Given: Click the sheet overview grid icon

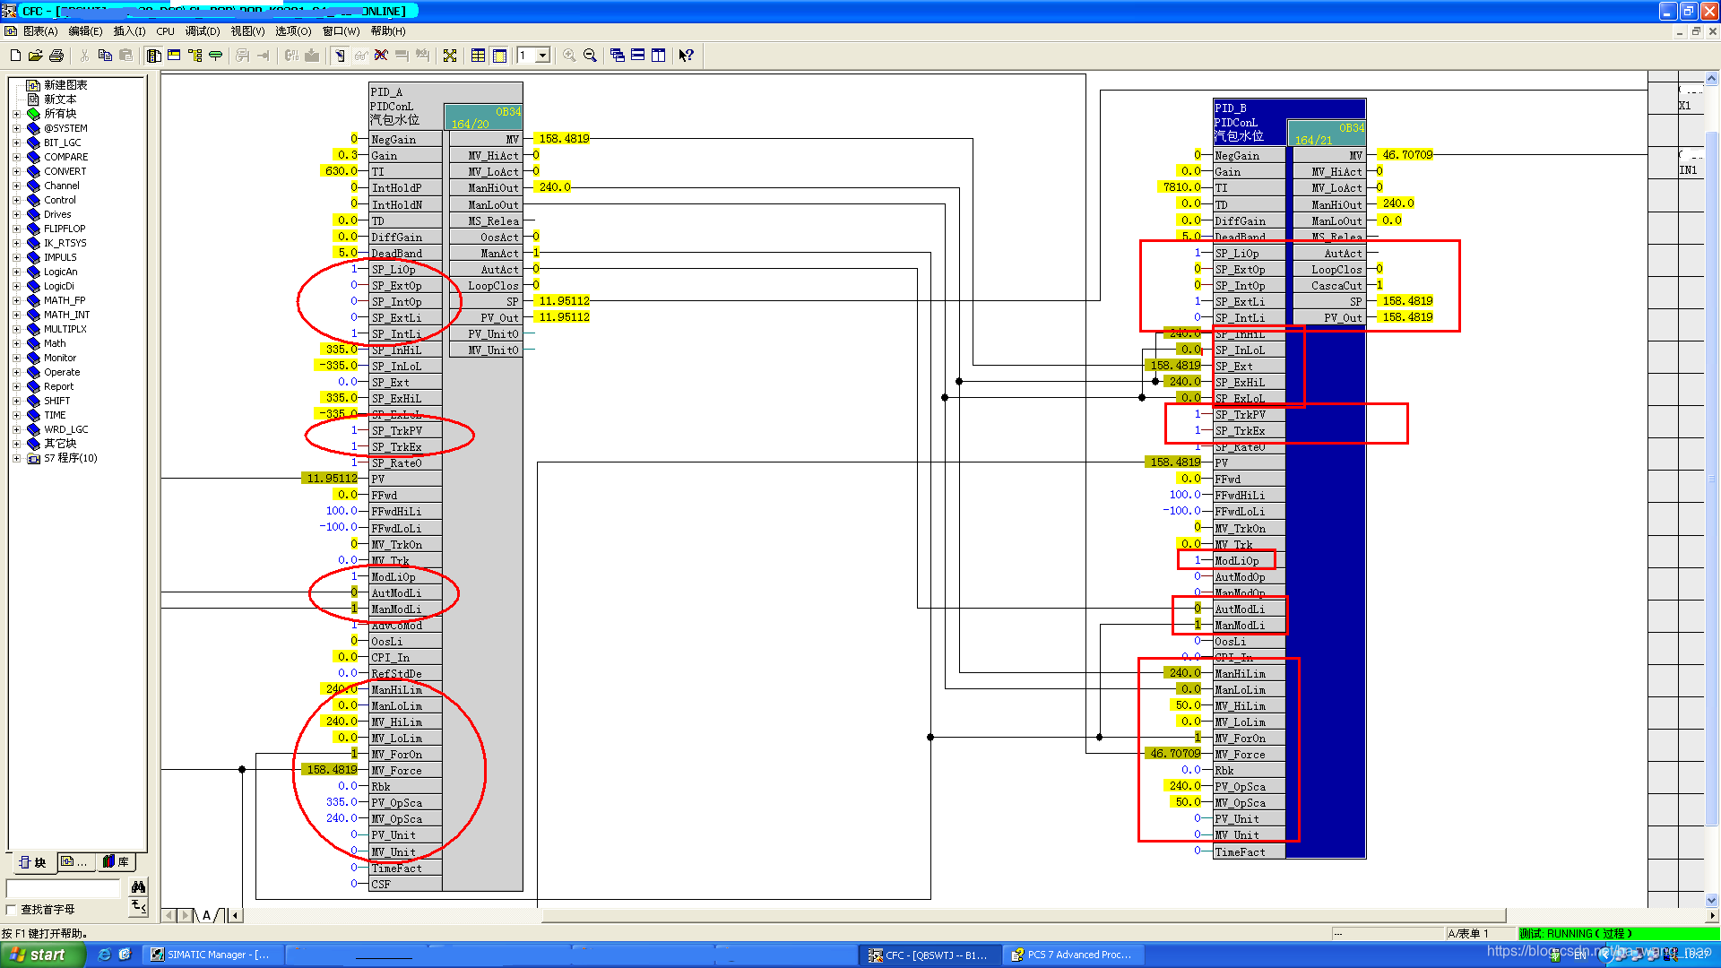Looking at the screenshot, I should pos(478,56).
